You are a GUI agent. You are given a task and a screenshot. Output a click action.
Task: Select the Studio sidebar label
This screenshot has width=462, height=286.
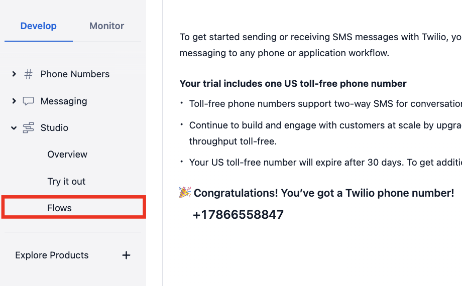tap(54, 128)
